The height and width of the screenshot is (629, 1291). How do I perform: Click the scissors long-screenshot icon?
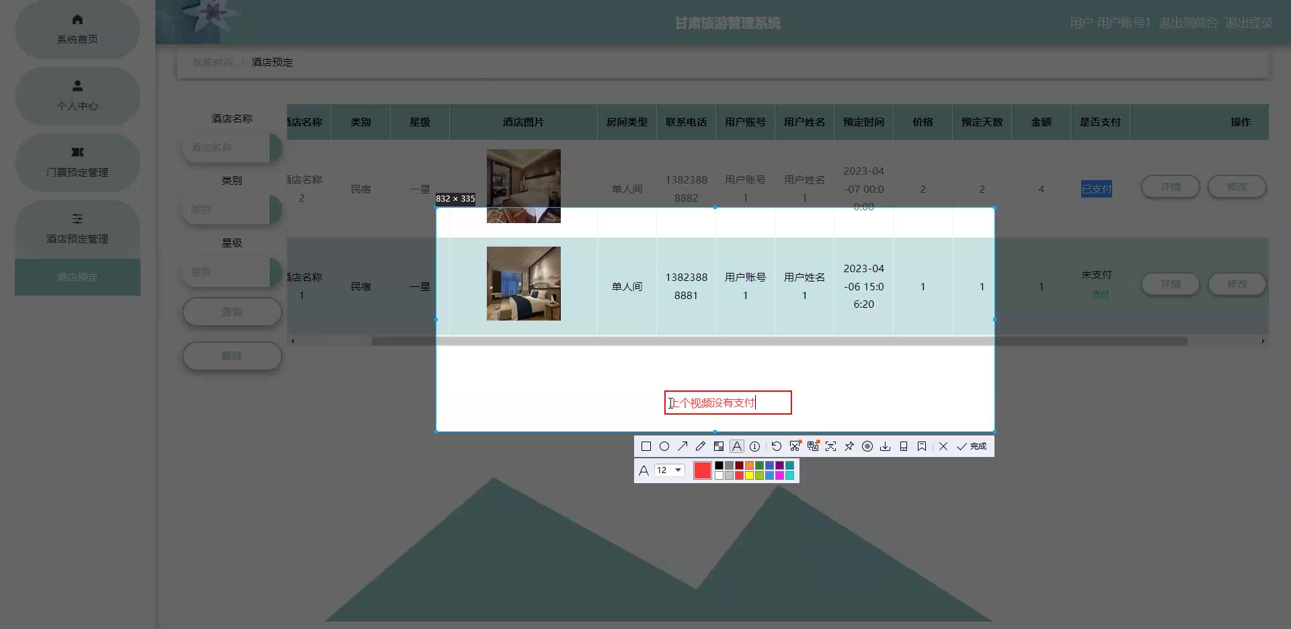coord(795,446)
